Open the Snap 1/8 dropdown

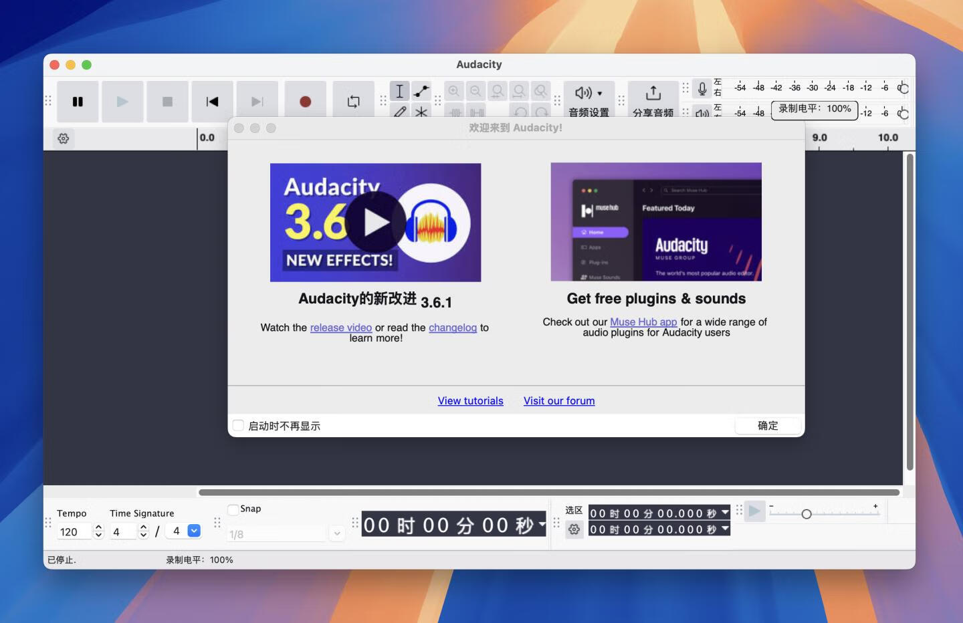point(337,533)
